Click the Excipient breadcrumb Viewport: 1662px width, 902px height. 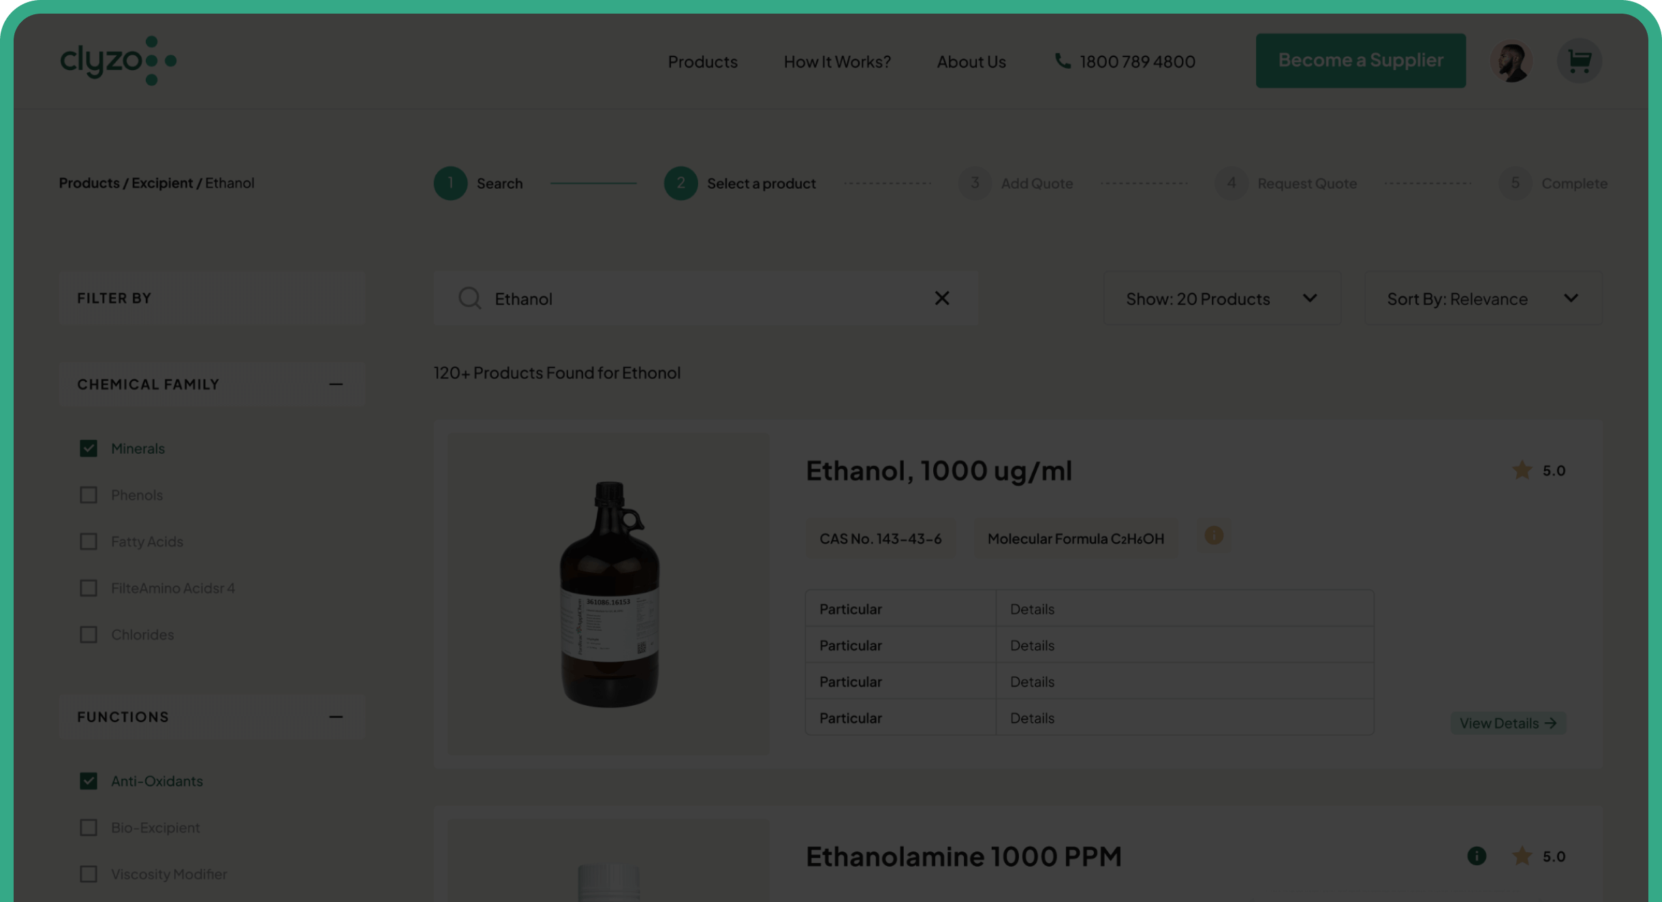tap(162, 183)
